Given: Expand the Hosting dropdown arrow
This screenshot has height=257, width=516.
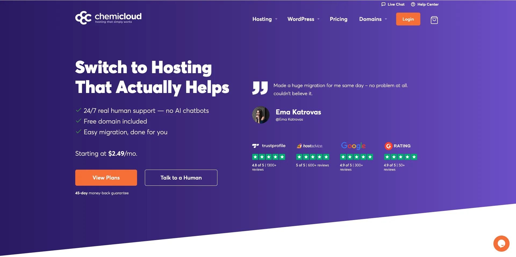Looking at the screenshot, I should pos(276,19).
